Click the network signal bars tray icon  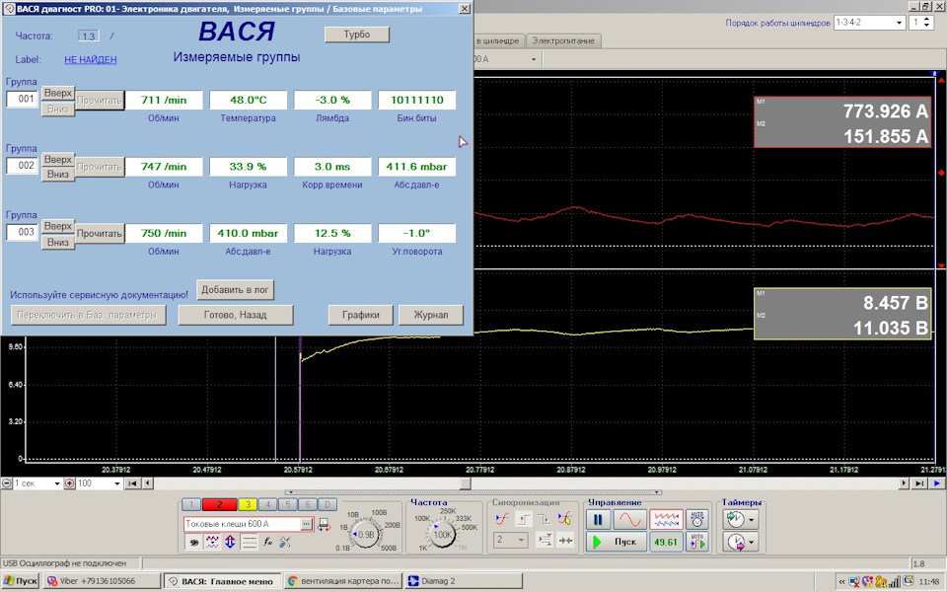[895, 582]
